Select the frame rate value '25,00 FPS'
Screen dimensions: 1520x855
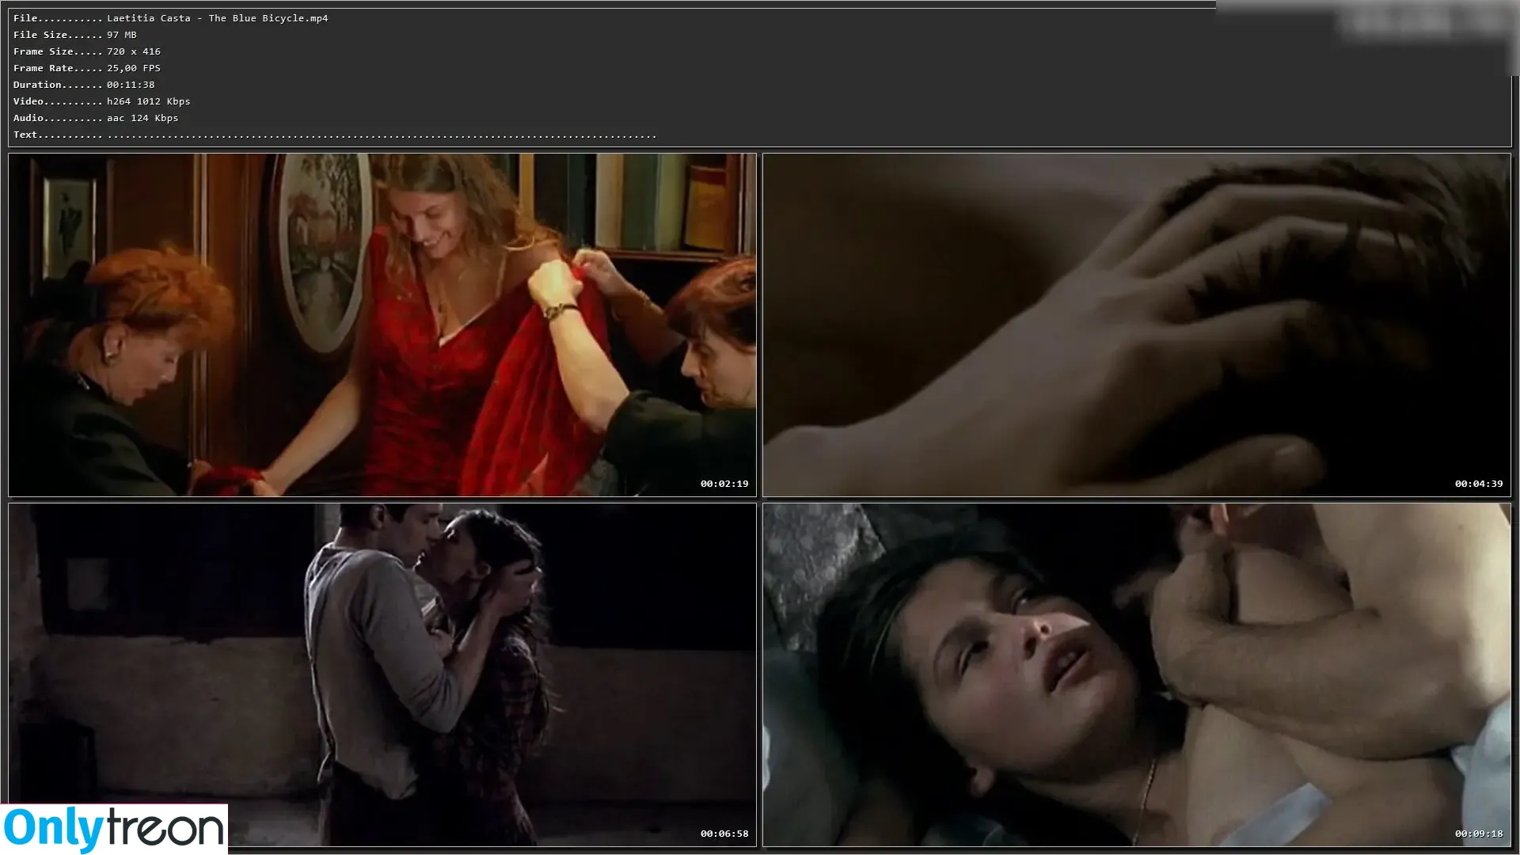(x=134, y=68)
